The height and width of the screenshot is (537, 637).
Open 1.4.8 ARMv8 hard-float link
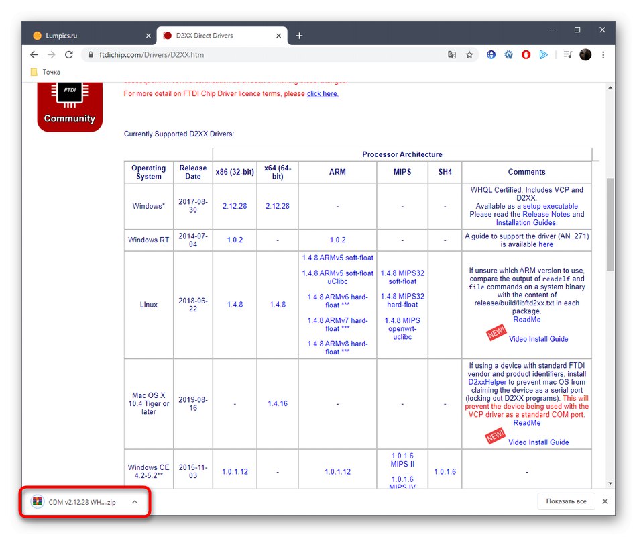(337, 348)
